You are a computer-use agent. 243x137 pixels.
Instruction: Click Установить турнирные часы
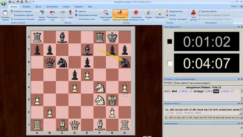(x=136, y=15)
